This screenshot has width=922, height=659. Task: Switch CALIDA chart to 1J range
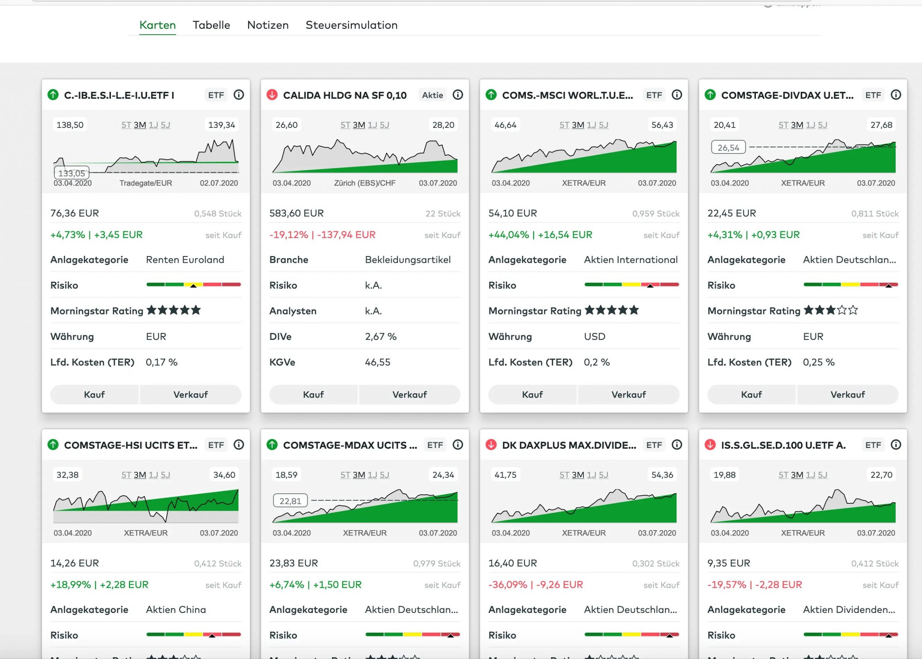click(372, 125)
